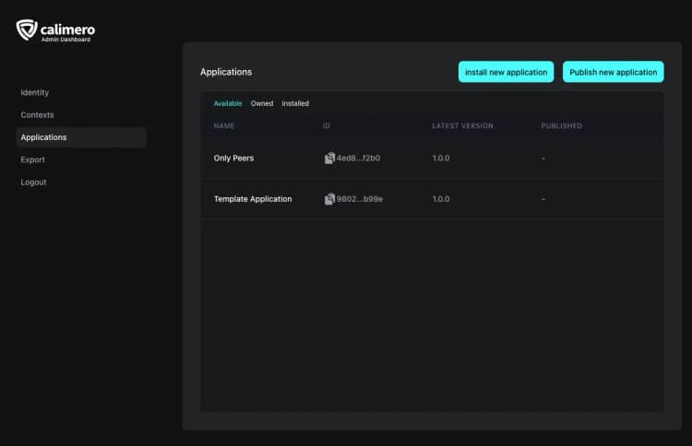
Task: Switch to the Available tab
Action: coord(228,103)
